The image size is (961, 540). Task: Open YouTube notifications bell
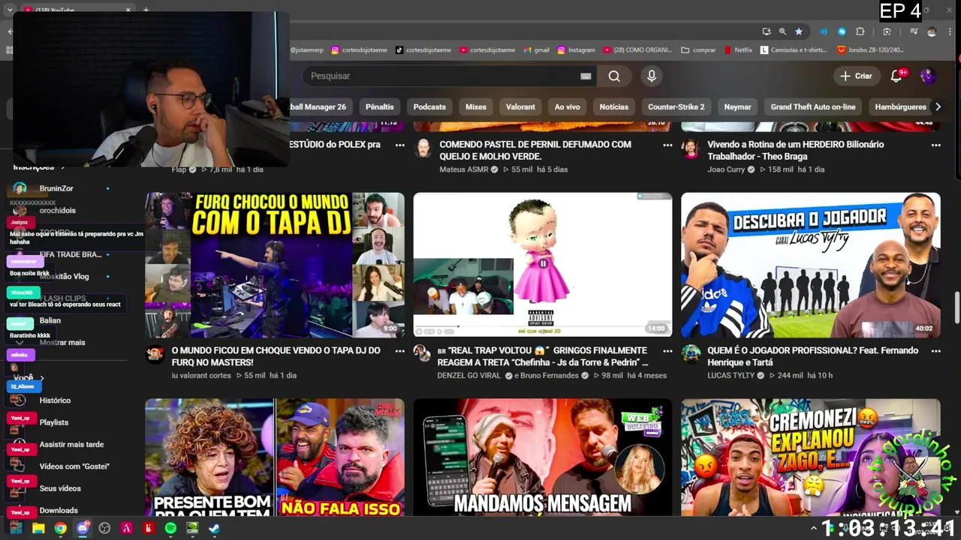[x=896, y=76]
